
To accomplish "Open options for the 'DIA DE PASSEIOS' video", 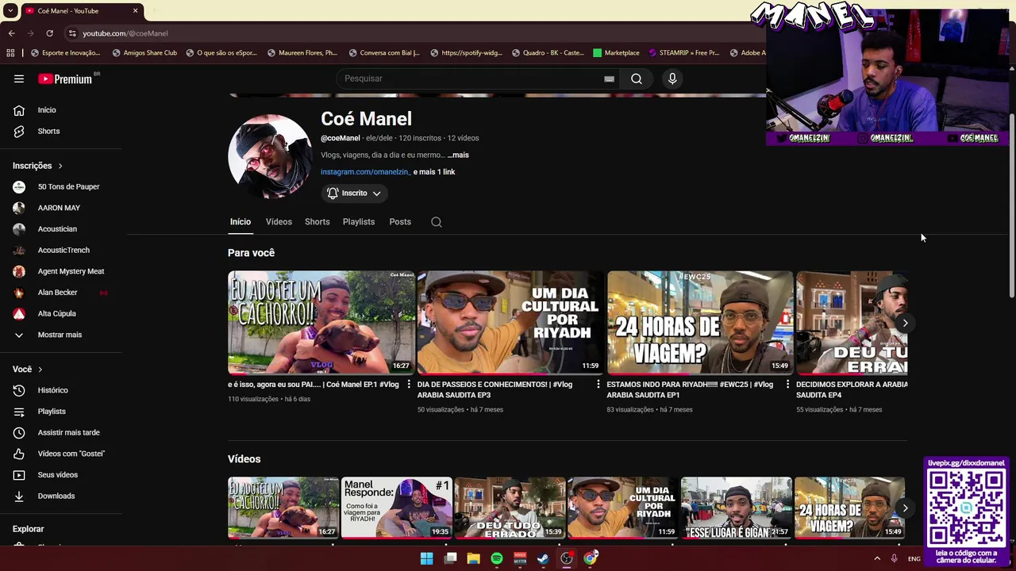I will pyautogui.click(x=598, y=385).
